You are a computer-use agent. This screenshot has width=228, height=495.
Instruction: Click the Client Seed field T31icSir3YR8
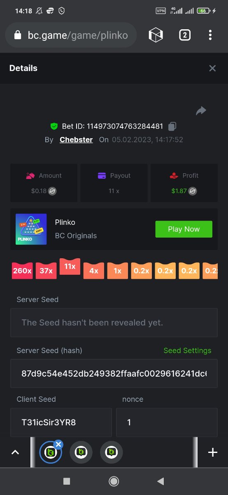tap(61, 422)
